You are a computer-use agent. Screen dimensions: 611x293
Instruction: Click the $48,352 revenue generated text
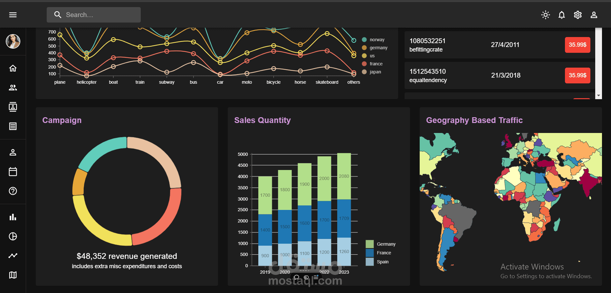pyautogui.click(x=127, y=256)
